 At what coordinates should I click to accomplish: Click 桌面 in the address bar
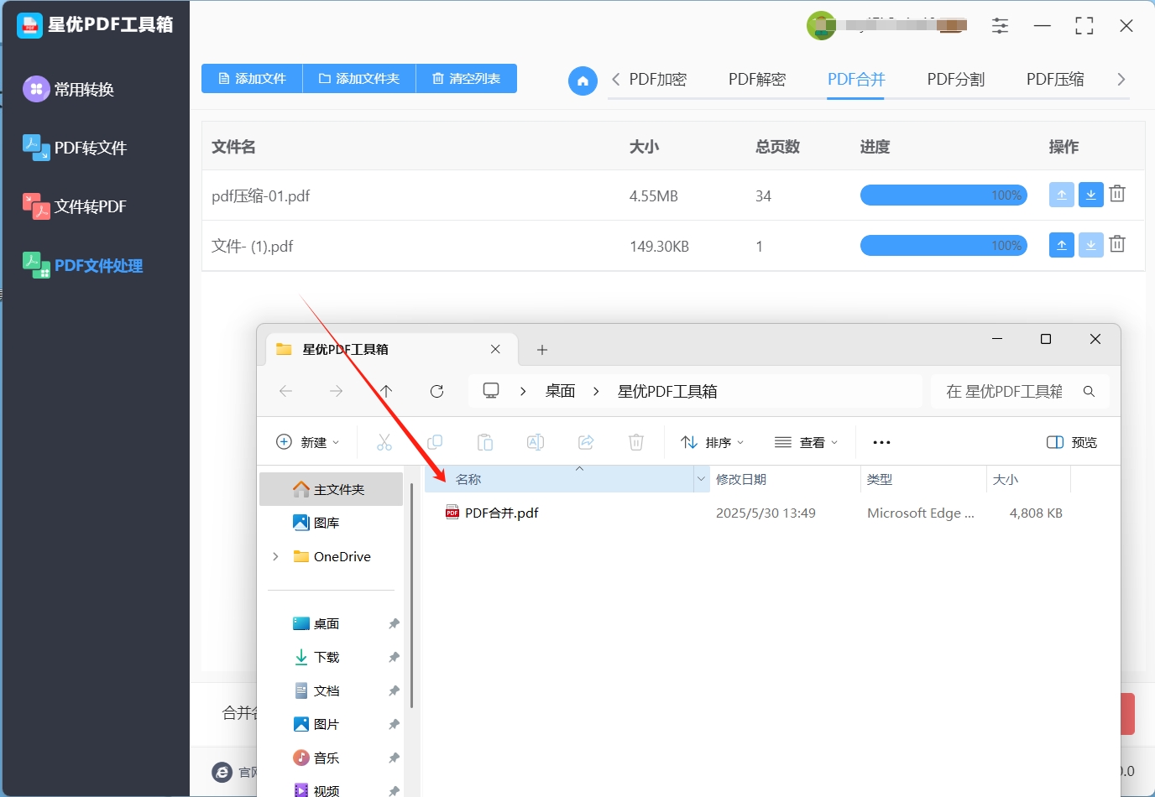coord(560,391)
